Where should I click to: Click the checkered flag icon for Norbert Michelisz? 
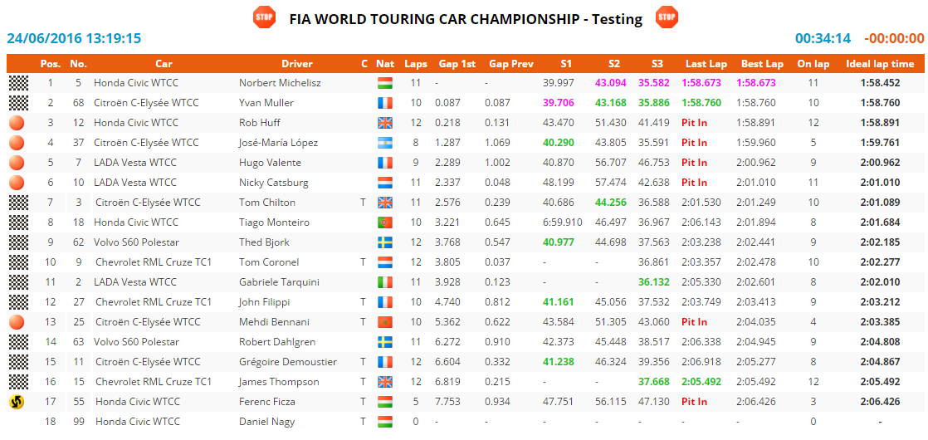coord(17,83)
